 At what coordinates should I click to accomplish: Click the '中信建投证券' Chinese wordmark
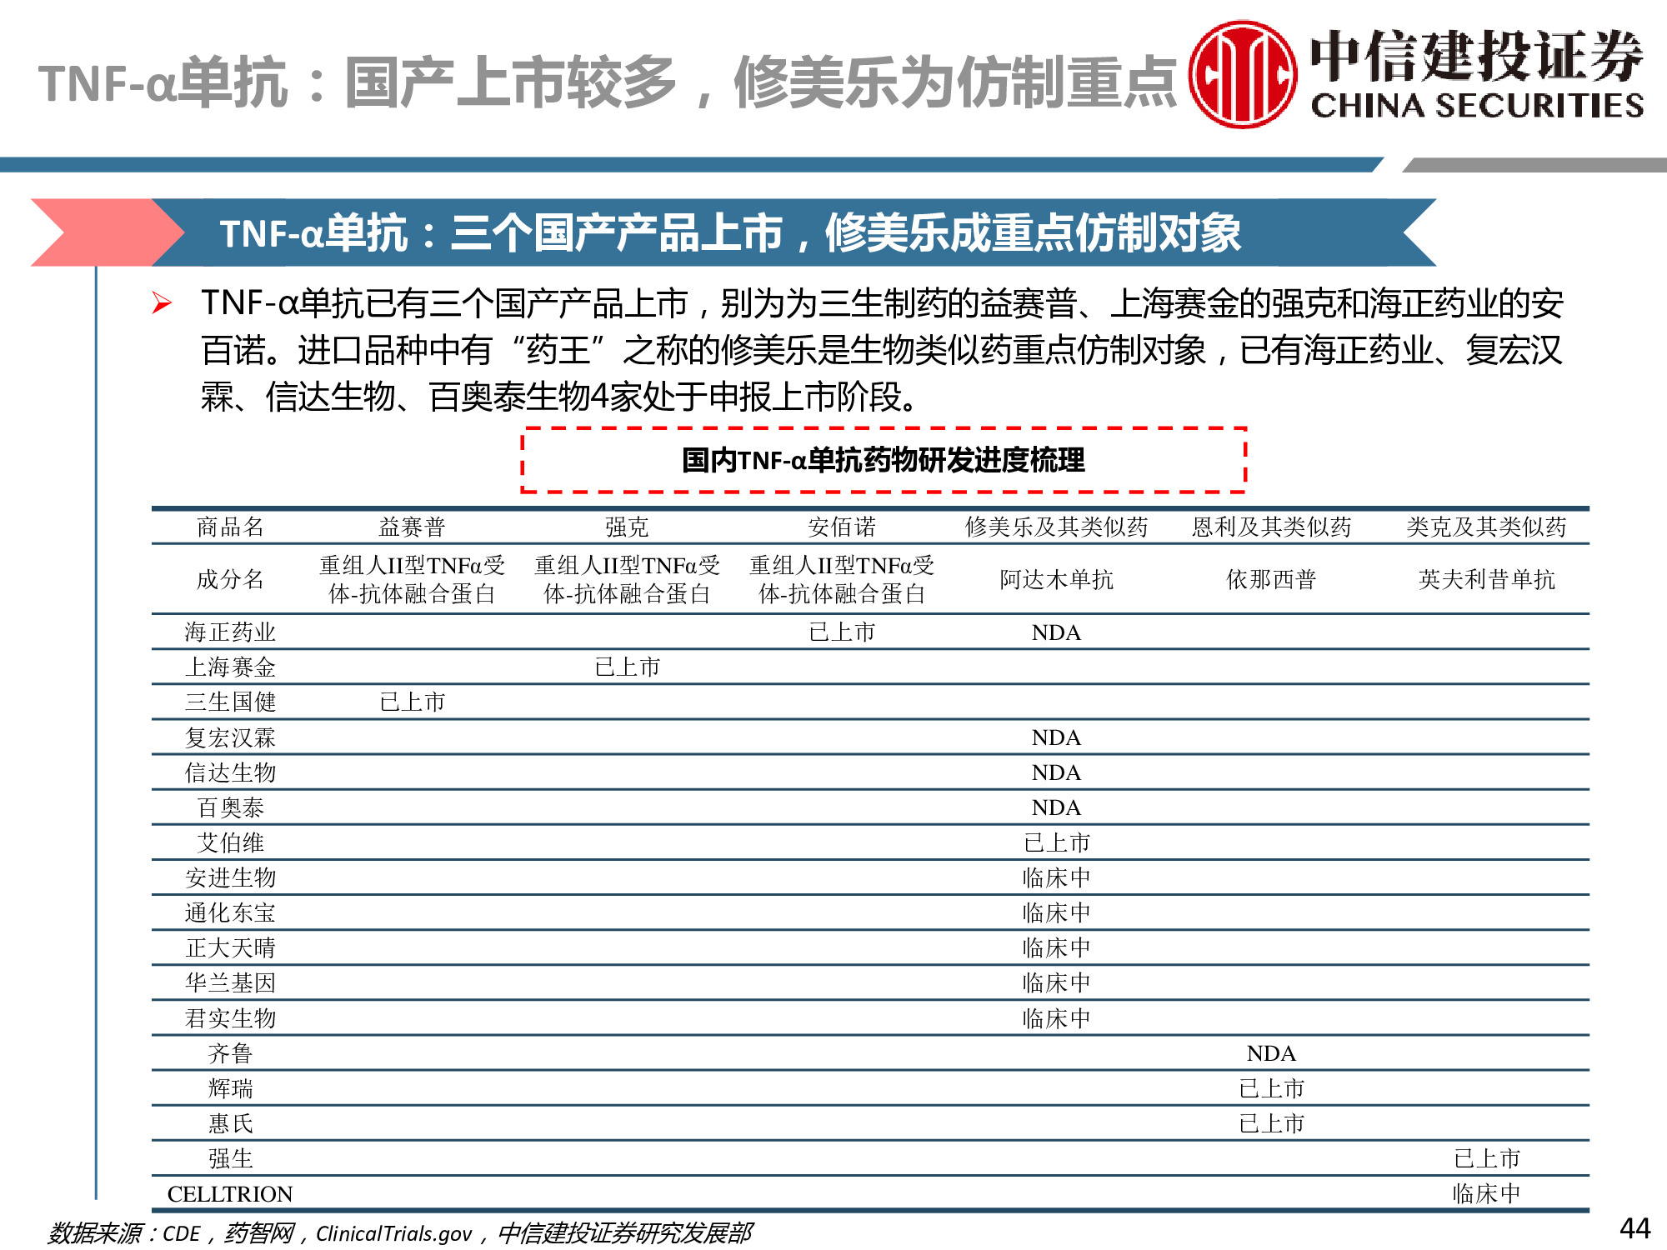coord(1476,57)
